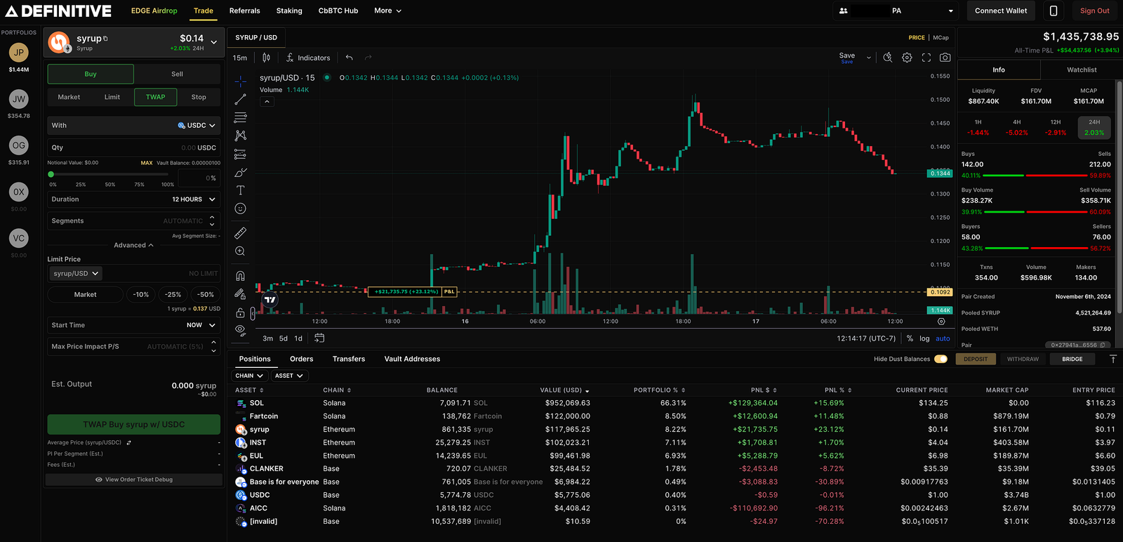Toggle percent scale on chart

(910, 338)
